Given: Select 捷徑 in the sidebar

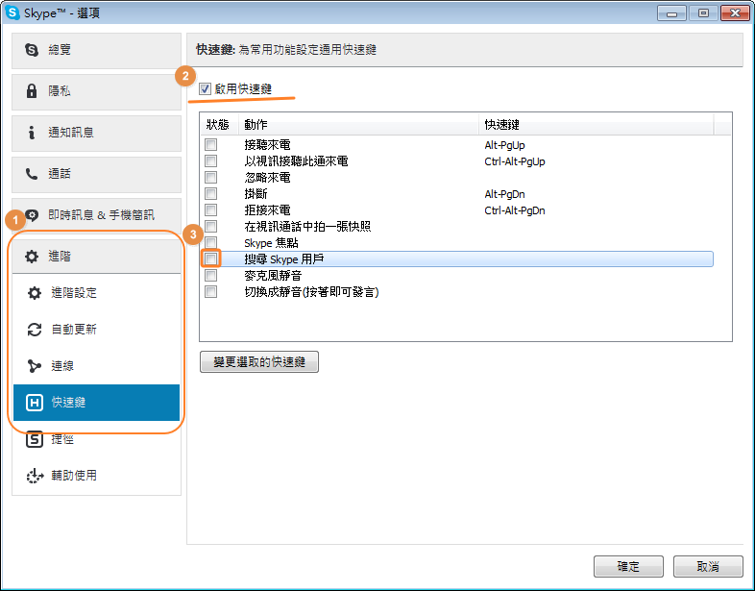Looking at the screenshot, I should click(x=96, y=439).
